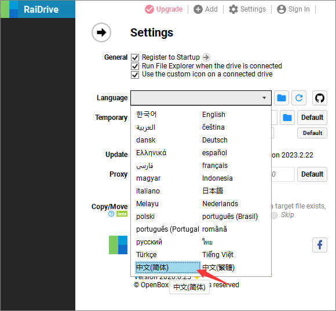Collapse the Language dropdown arrow
The image size is (336, 311).
click(264, 98)
